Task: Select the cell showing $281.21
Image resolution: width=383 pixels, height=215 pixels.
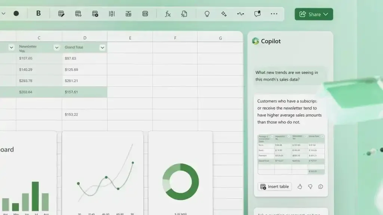Action: coord(85,81)
